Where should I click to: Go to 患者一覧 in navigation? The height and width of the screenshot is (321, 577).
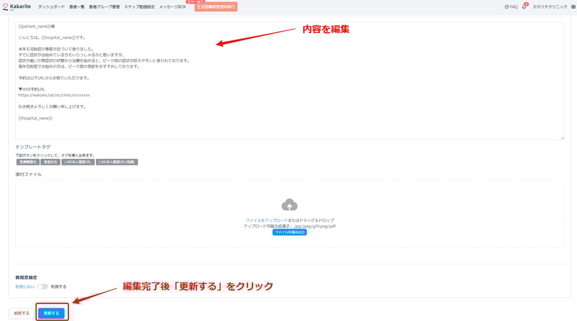pos(77,7)
